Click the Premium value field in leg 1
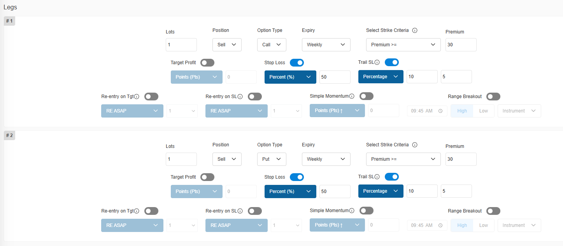The width and height of the screenshot is (563, 246). pos(461,45)
